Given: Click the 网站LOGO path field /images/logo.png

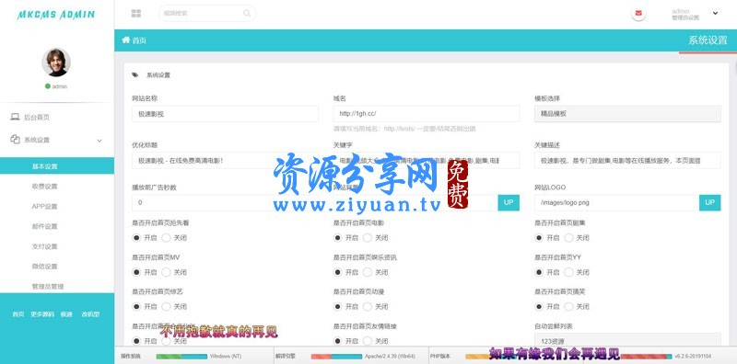Looking at the screenshot, I should (x=616, y=202).
